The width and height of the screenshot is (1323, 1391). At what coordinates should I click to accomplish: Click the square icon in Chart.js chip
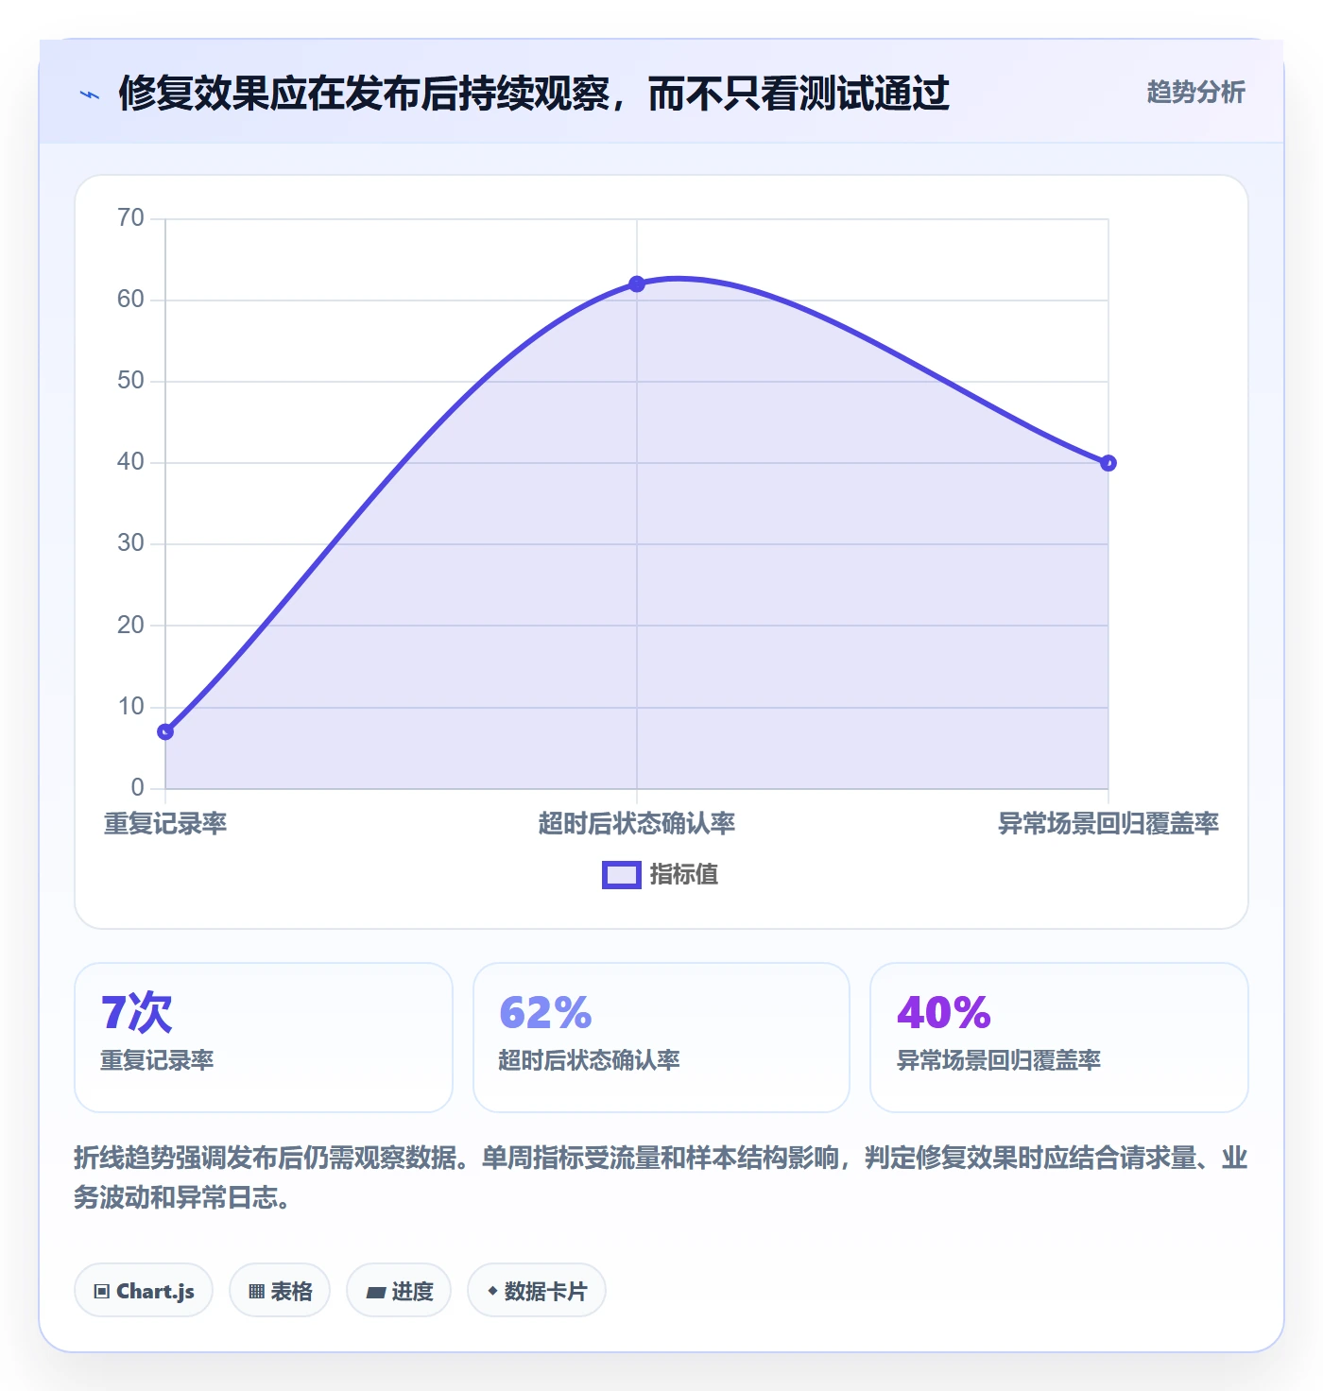102,1292
